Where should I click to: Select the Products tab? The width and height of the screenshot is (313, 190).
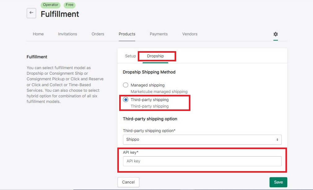[127, 34]
